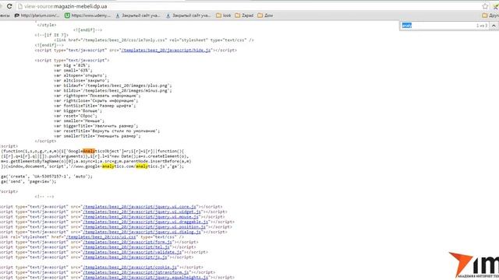Open the Другие bookmarks folder at right
499x280 pixels.
point(490,16)
